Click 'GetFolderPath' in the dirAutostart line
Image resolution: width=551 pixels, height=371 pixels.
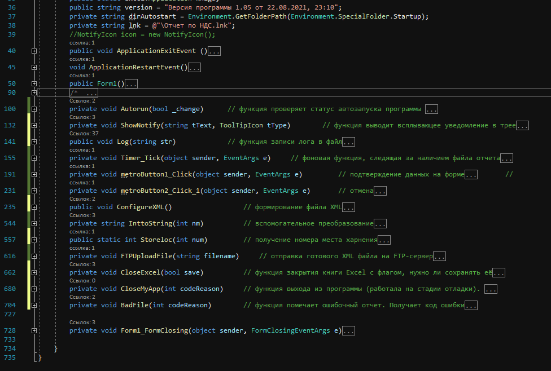pyautogui.click(x=261, y=16)
